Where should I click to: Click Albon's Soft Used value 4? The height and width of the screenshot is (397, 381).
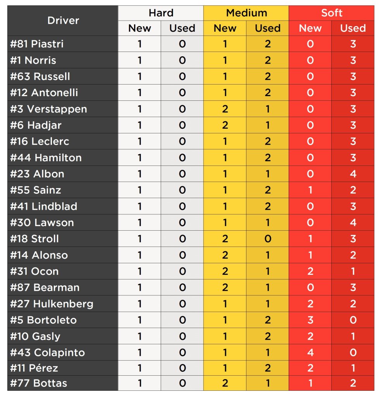pyautogui.click(x=353, y=174)
